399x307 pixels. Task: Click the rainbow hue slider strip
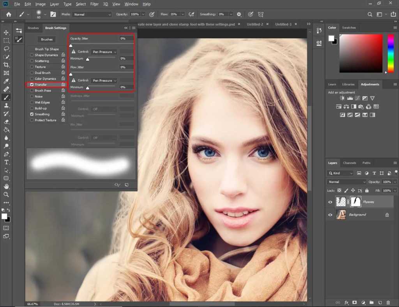390,53
